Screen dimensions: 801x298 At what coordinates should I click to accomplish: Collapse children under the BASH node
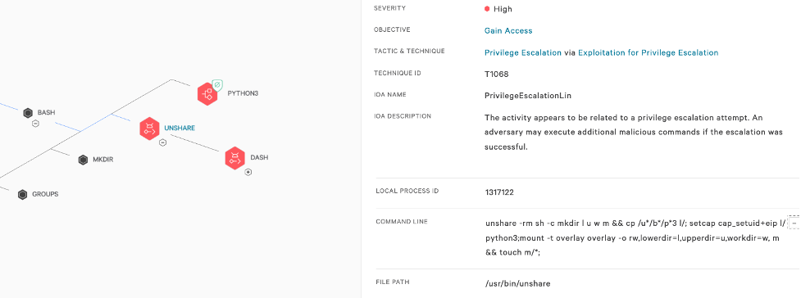[35, 124]
